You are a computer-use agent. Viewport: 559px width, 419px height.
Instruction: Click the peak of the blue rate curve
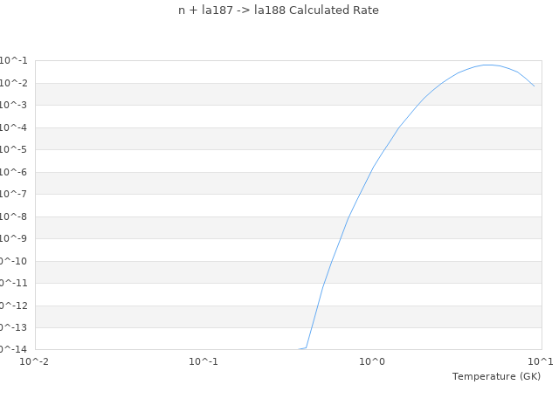[488, 65]
